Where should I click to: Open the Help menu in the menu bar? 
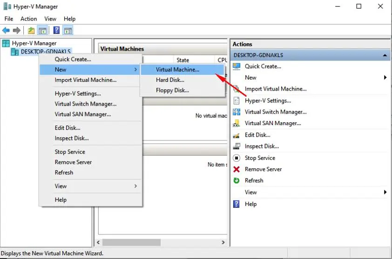pos(69,19)
